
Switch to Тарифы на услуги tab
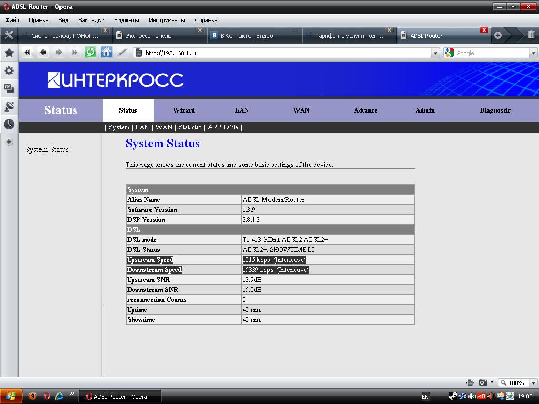pos(350,35)
